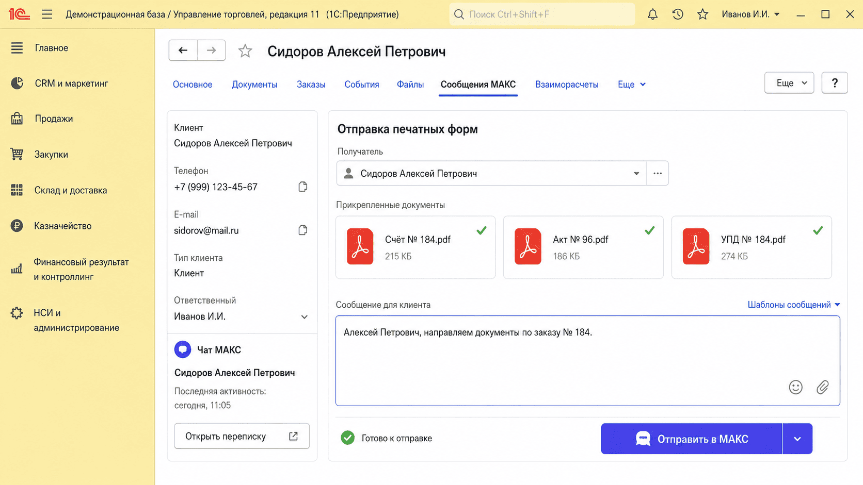Add Сидоров card to favorites star
The height and width of the screenshot is (485, 863).
click(x=245, y=51)
